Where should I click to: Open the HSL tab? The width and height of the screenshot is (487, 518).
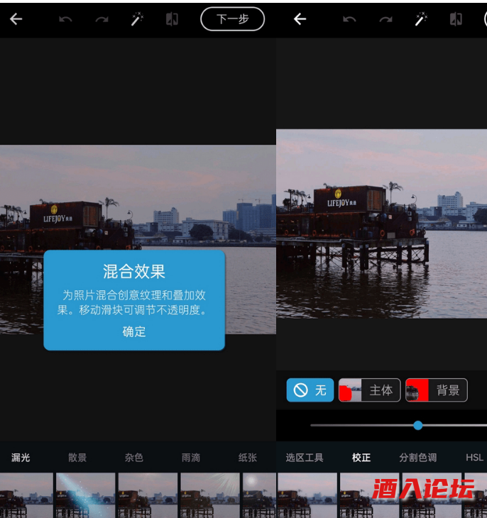pyautogui.click(x=474, y=458)
